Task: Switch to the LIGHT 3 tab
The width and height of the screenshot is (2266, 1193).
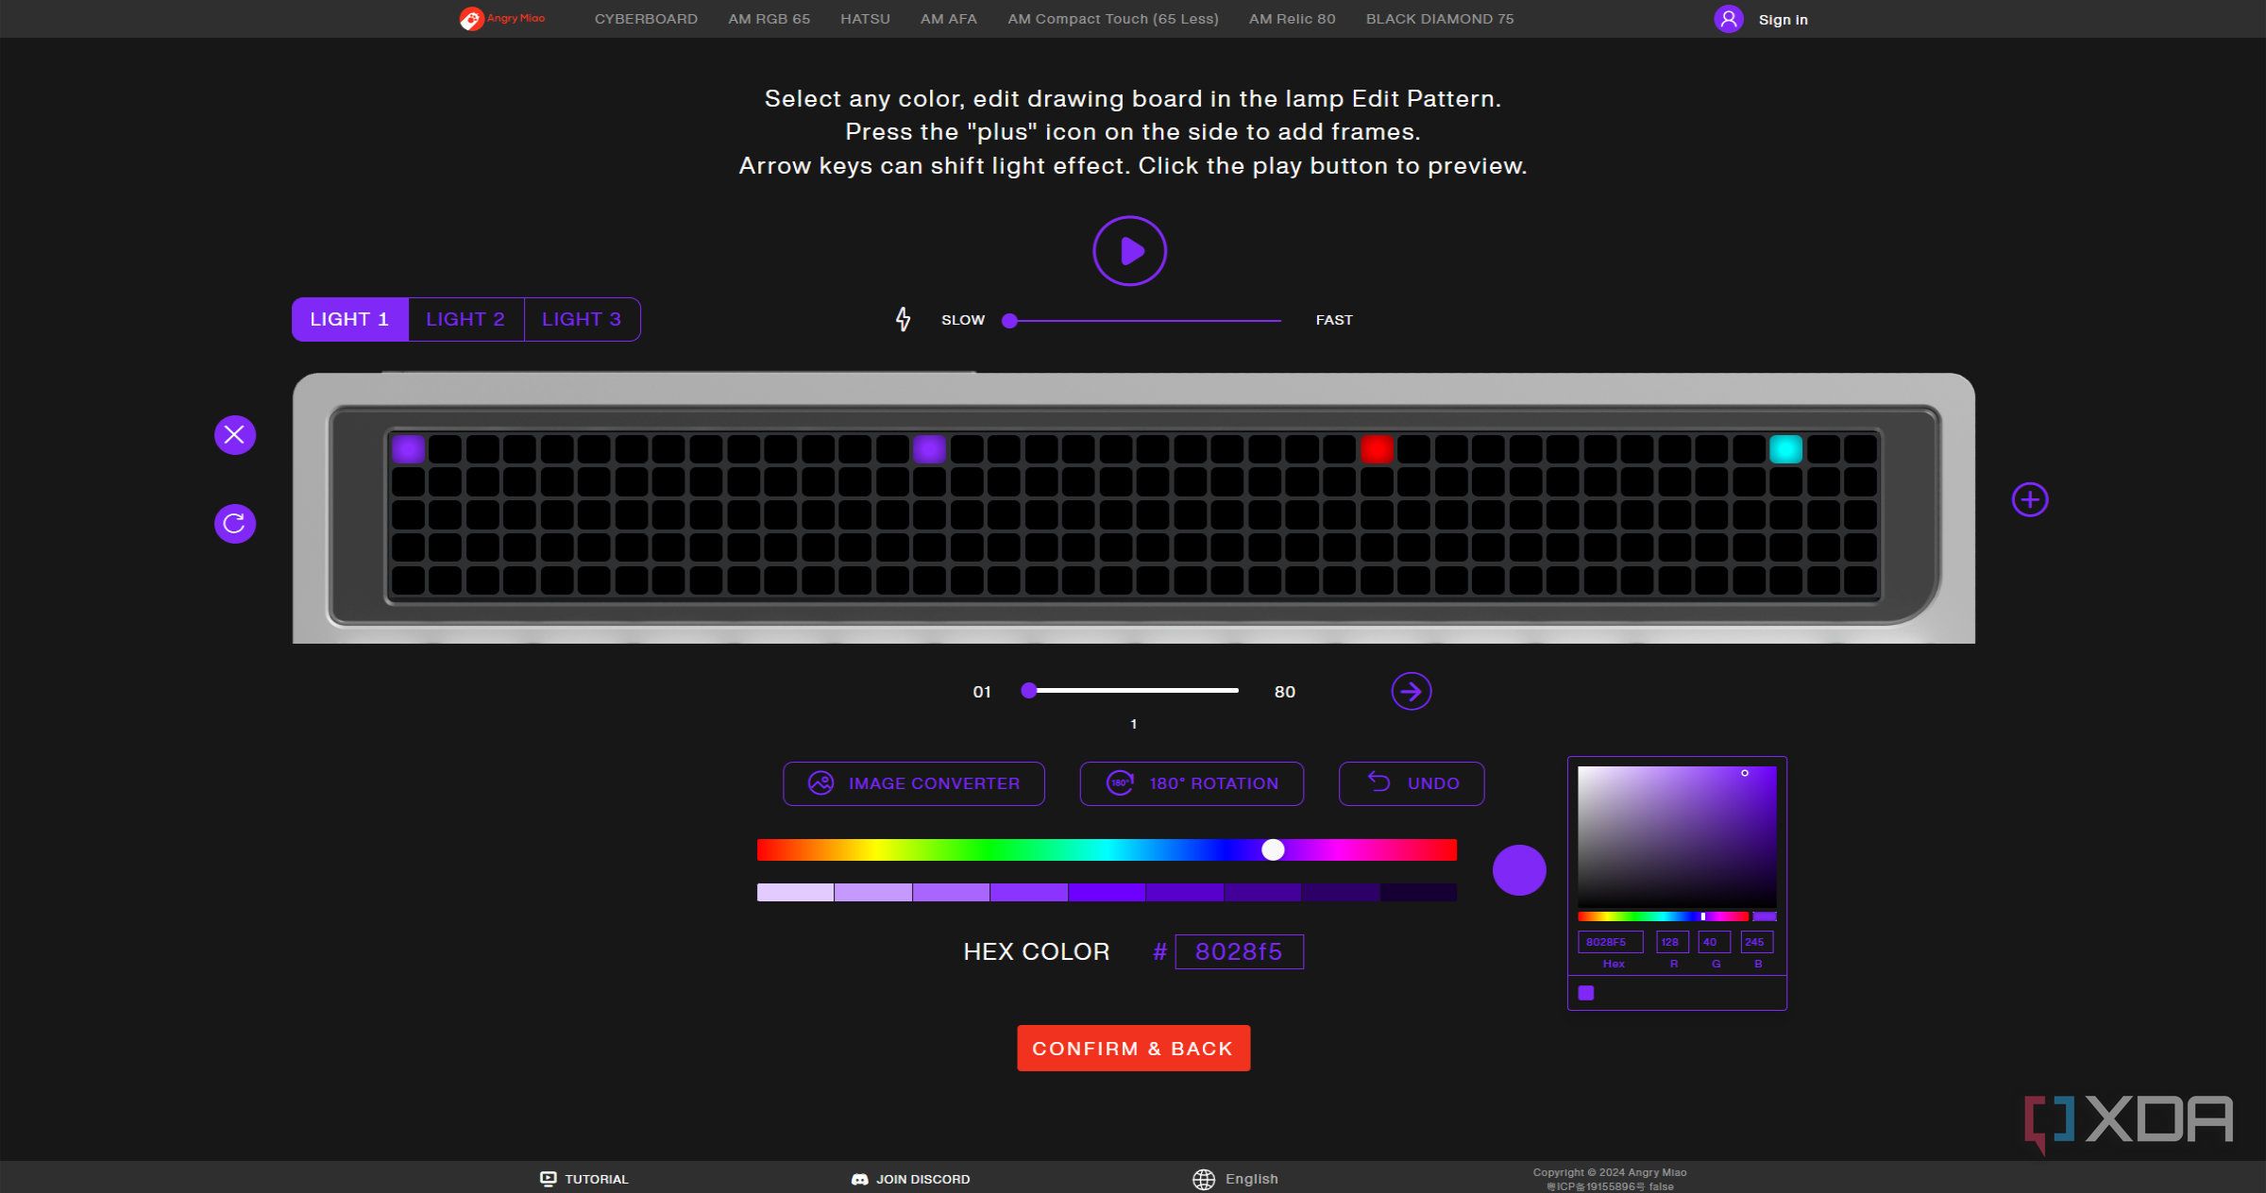Action: point(582,319)
